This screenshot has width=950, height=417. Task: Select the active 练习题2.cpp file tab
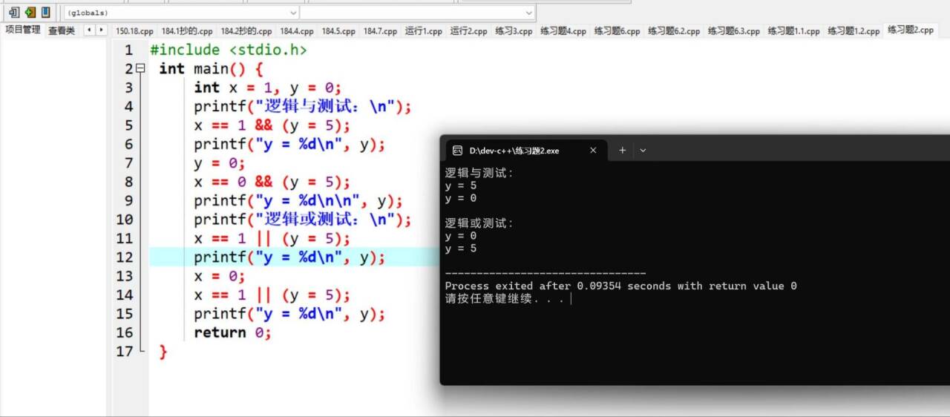[911, 30]
